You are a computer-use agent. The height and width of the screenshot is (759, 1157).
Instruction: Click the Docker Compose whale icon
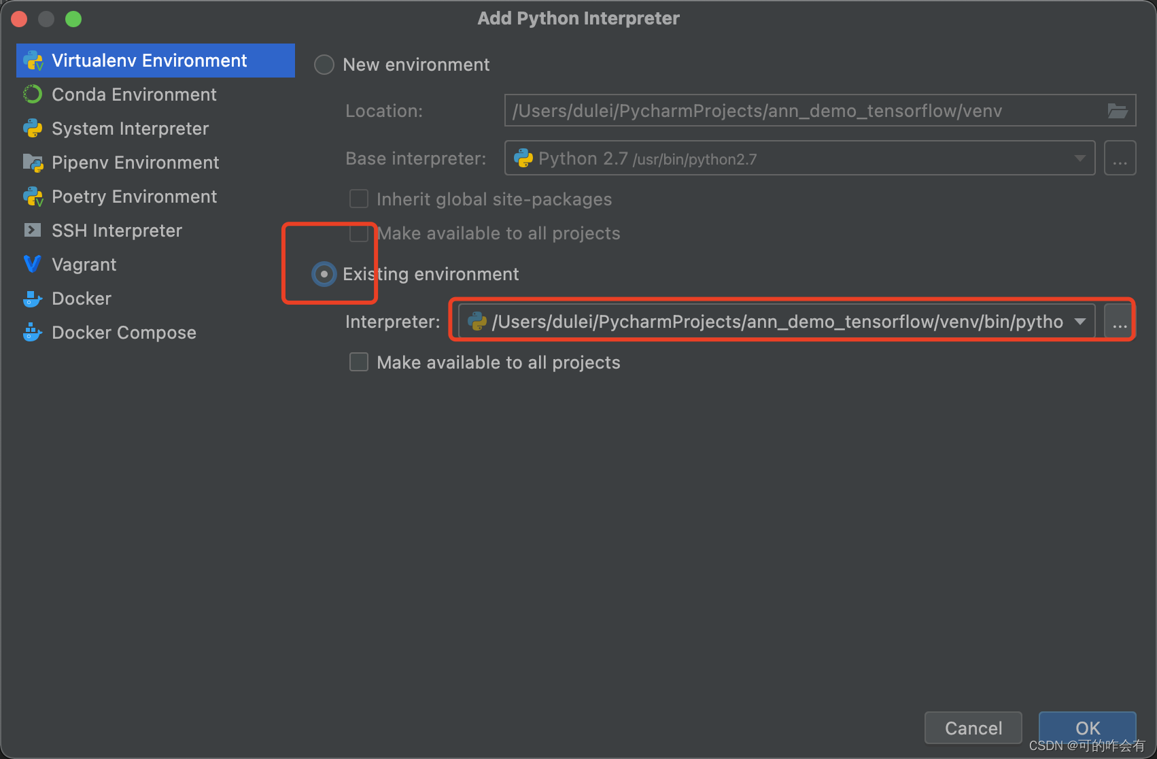coord(33,333)
